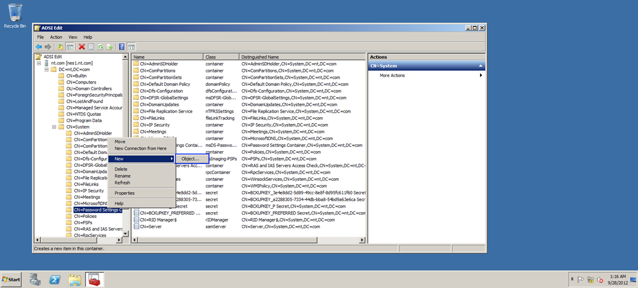Screen dimensions: 638x288
Task: Collapse the CN=System tree node
Action: (x=54, y=127)
